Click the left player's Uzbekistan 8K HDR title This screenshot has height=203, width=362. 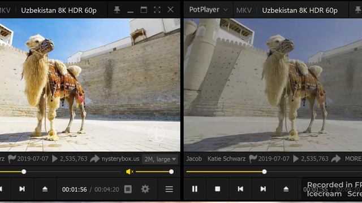[x=59, y=10]
